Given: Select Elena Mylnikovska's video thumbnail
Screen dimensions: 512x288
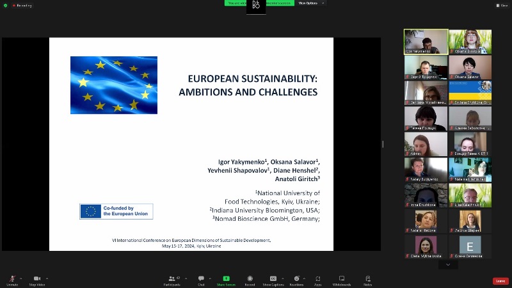Looking at the screenshot, I should [426, 246].
